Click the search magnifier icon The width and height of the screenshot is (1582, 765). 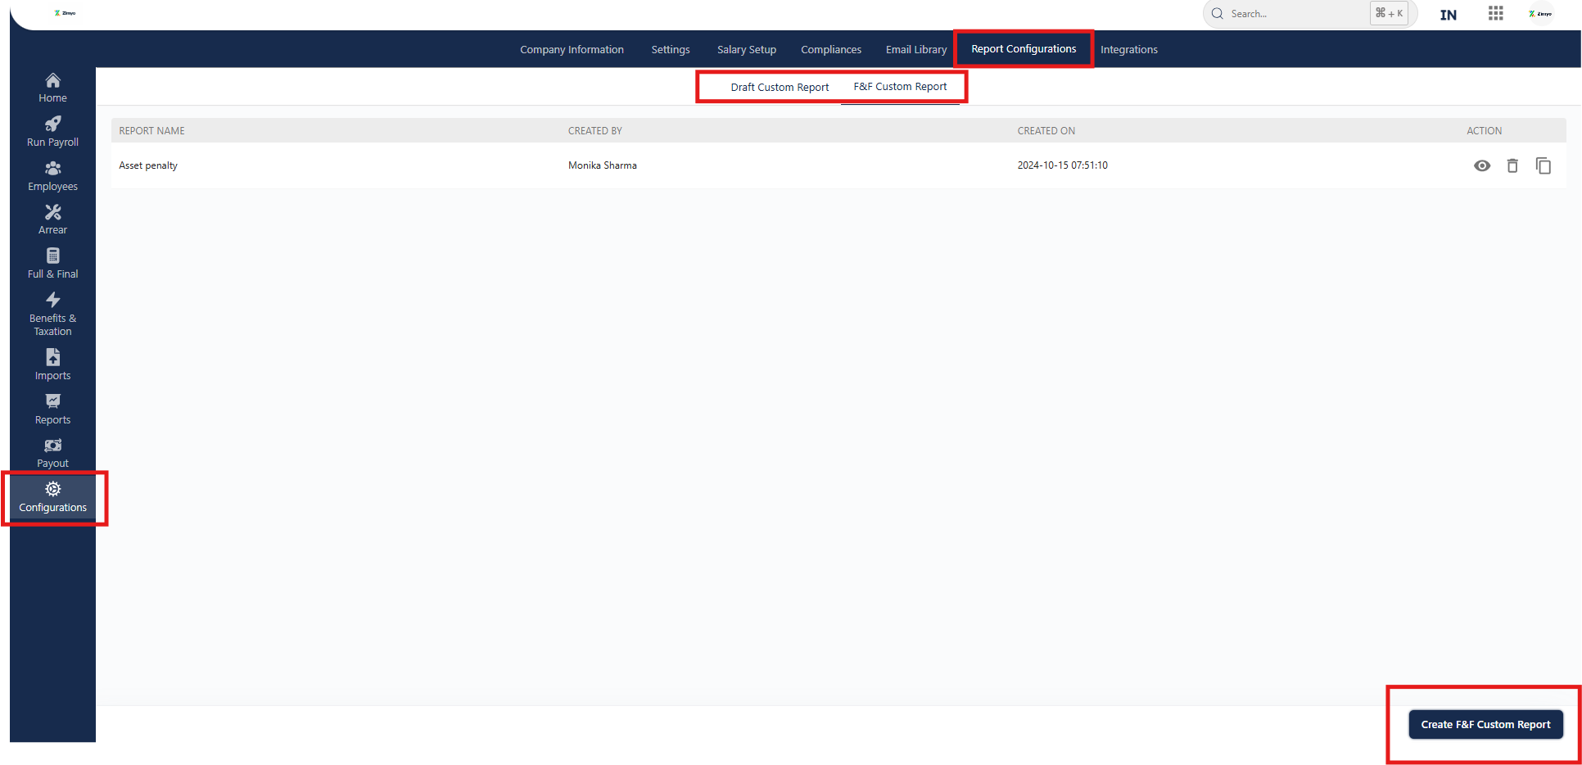point(1218,14)
